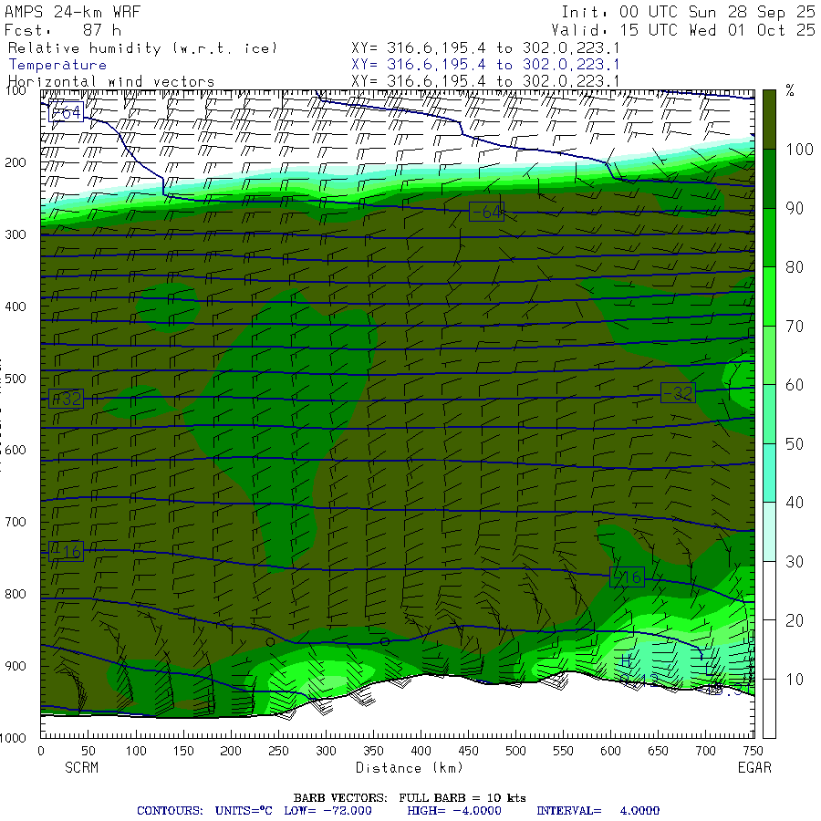Click the -64 contour label near plot center
The height and width of the screenshot is (821, 821).
click(486, 212)
